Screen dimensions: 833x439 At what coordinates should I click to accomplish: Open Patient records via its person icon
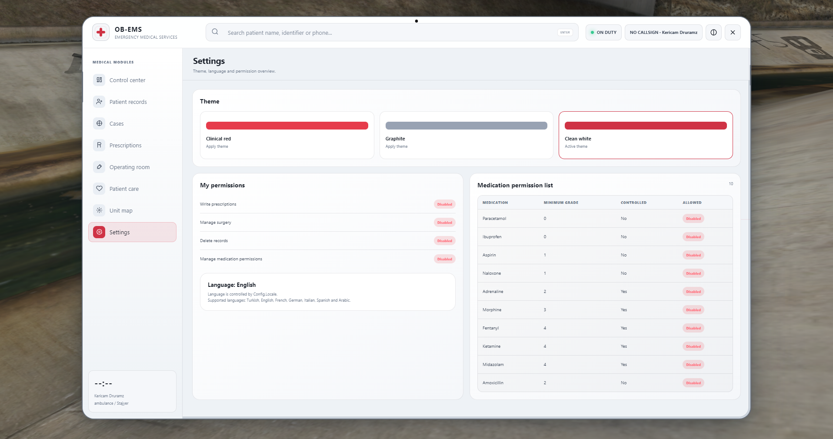click(x=99, y=102)
